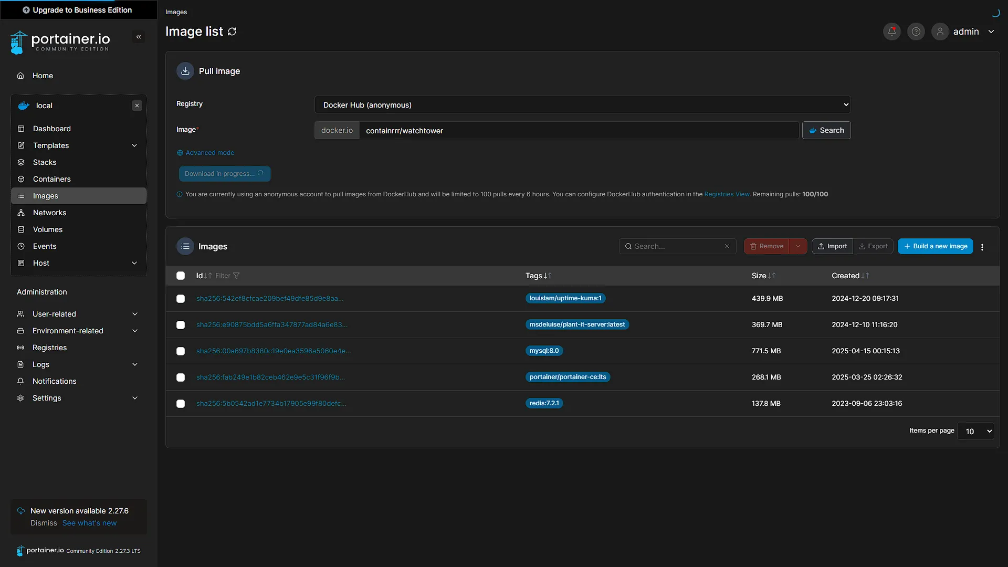1008x567 pixels.
Task: Collapse the sidebar with the double-chevron icon
Action: pos(139,37)
